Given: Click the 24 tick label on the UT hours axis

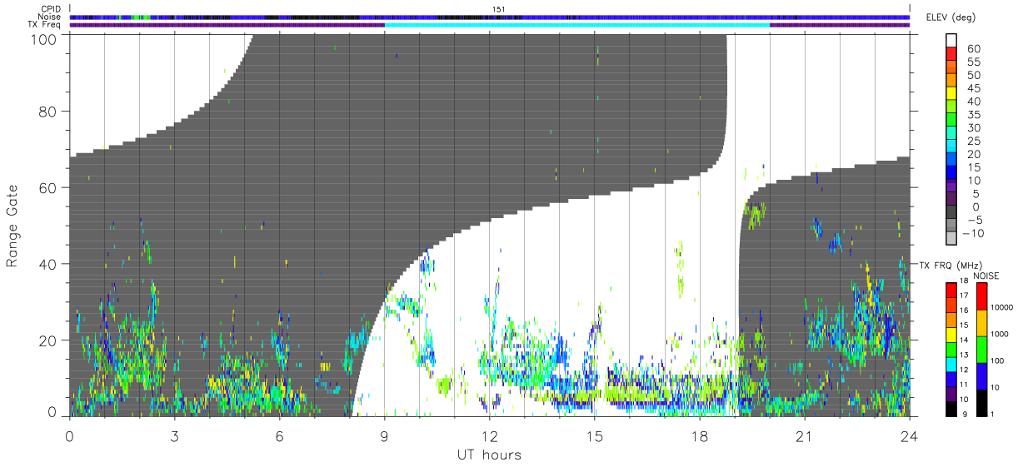Looking at the screenshot, I should click(910, 436).
